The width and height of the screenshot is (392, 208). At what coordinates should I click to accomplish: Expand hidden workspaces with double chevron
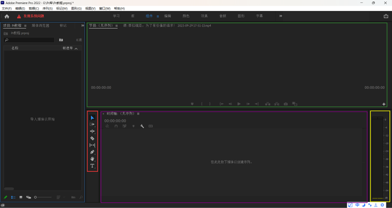[281, 16]
